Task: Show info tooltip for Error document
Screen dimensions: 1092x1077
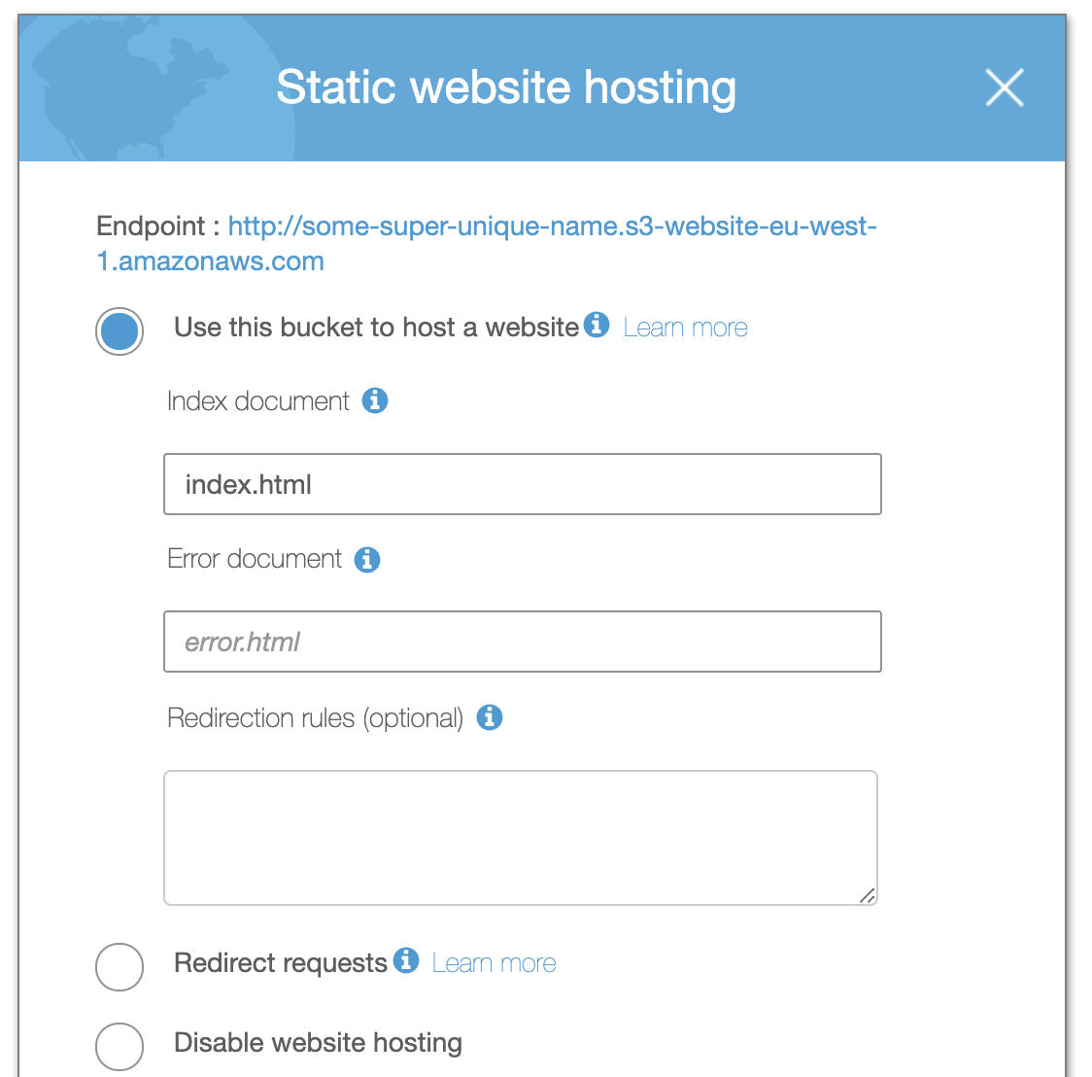Action: click(367, 560)
